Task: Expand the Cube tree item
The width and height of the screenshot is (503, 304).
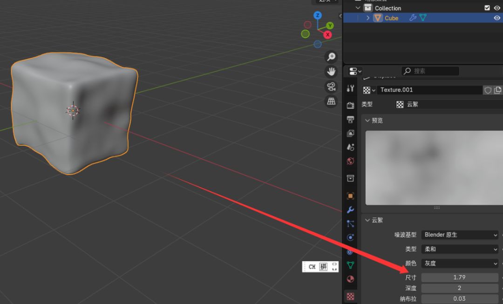Action: point(368,18)
